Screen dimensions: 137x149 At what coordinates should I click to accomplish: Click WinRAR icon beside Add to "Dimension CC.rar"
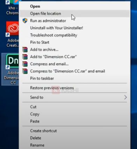pyautogui.click(x=25, y=57)
